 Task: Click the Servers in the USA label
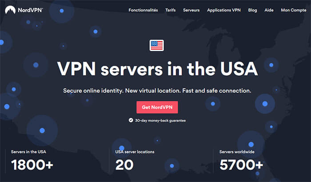click(x=28, y=152)
